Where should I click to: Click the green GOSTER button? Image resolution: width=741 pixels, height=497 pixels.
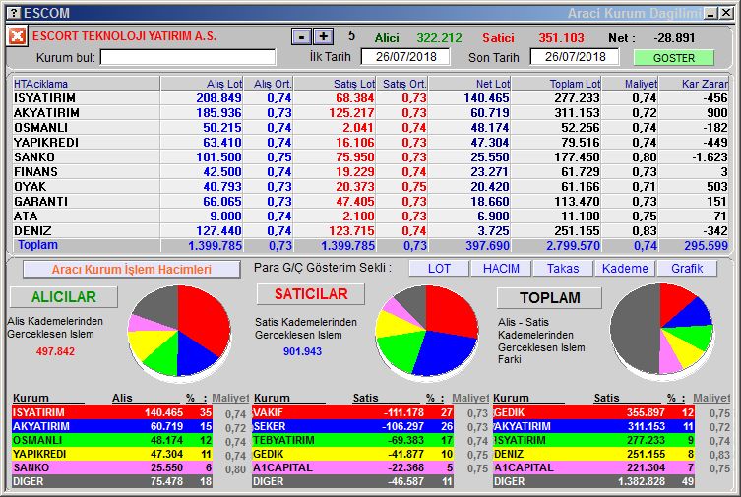674,58
